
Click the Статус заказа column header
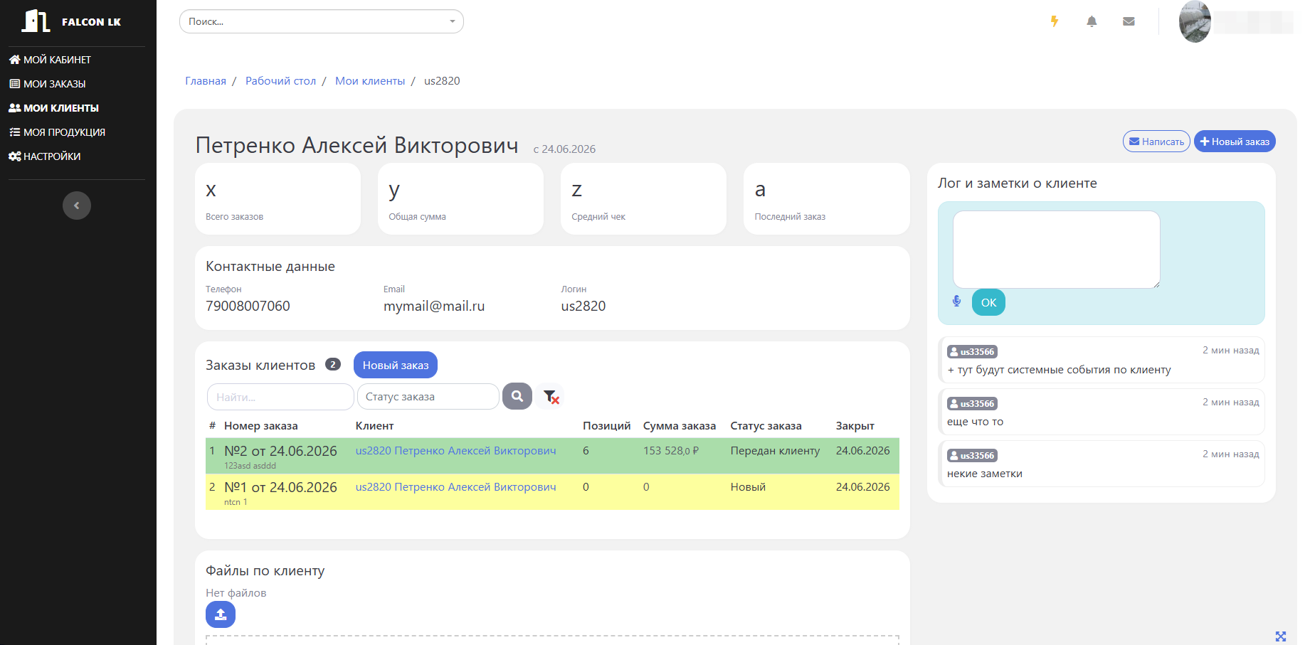point(766,426)
